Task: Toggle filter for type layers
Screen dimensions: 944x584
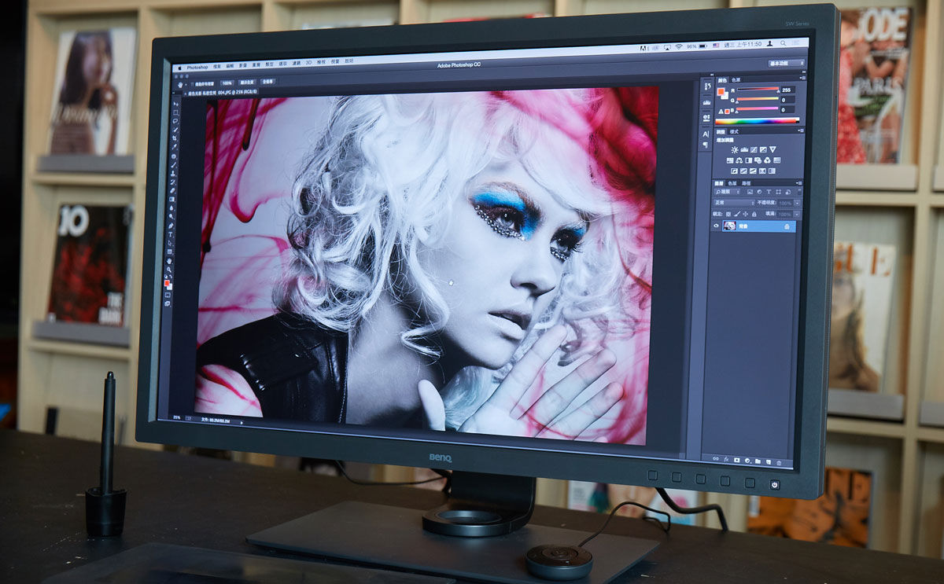Action: pos(769,192)
